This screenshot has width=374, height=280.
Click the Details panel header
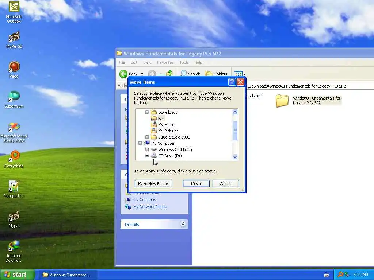[x=154, y=224]
